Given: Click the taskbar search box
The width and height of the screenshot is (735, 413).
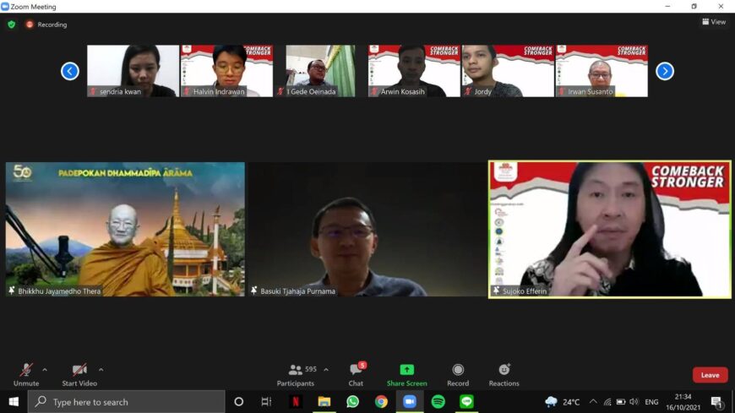Looking at the screenshot, I should pos(127,402).
